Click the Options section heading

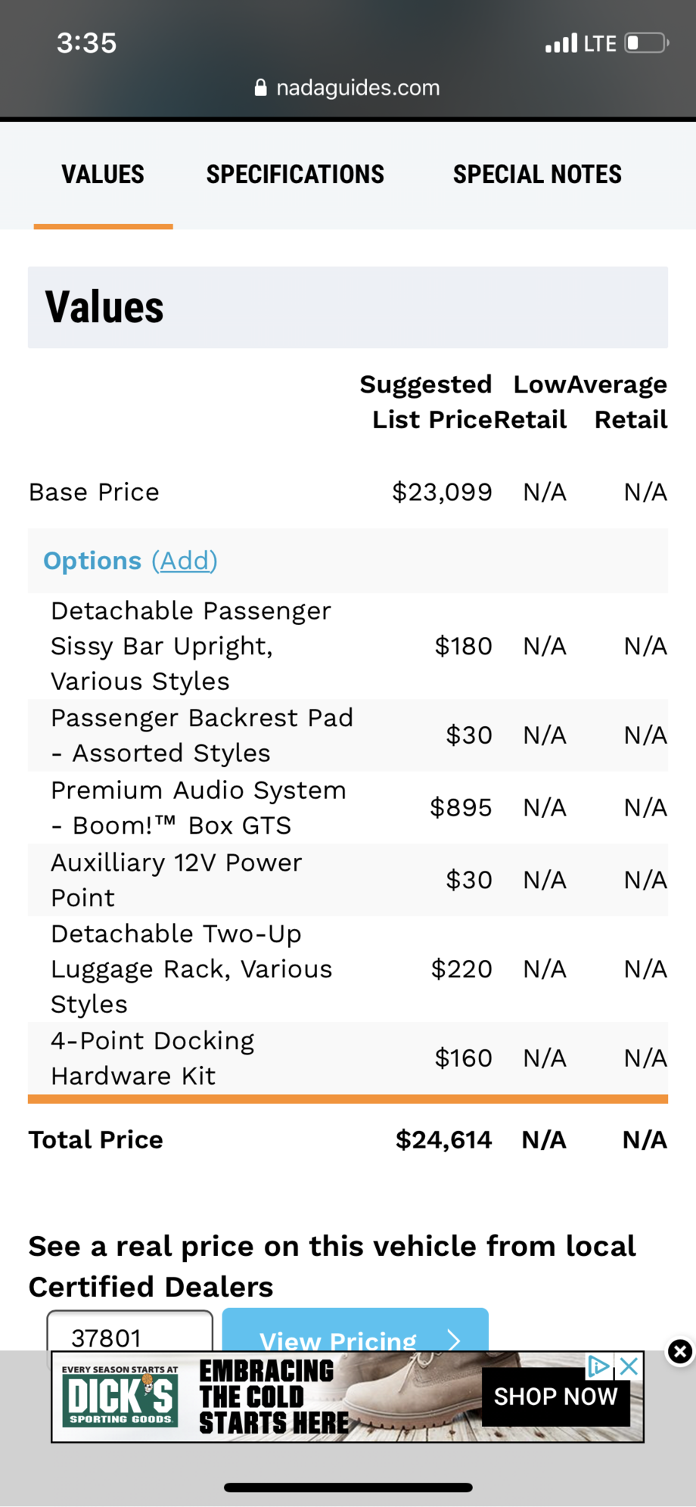click(92, 561)
